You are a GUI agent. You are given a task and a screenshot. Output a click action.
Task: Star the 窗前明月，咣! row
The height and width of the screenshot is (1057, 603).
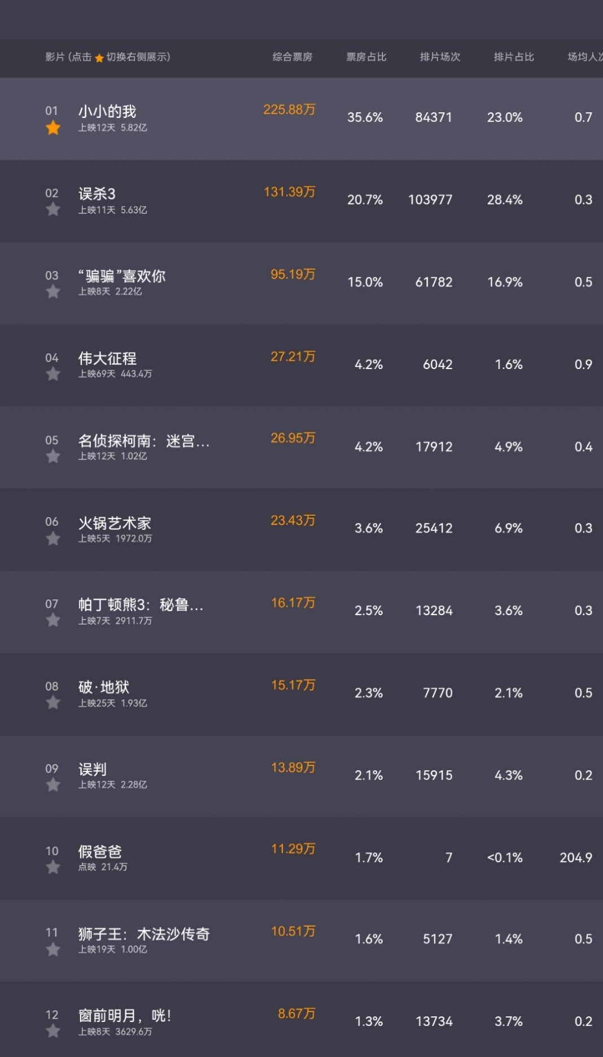(x=53, y=1032)
